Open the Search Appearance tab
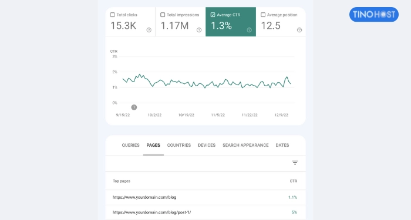Viewport: 411px width, 220px height. coord(245,145)
